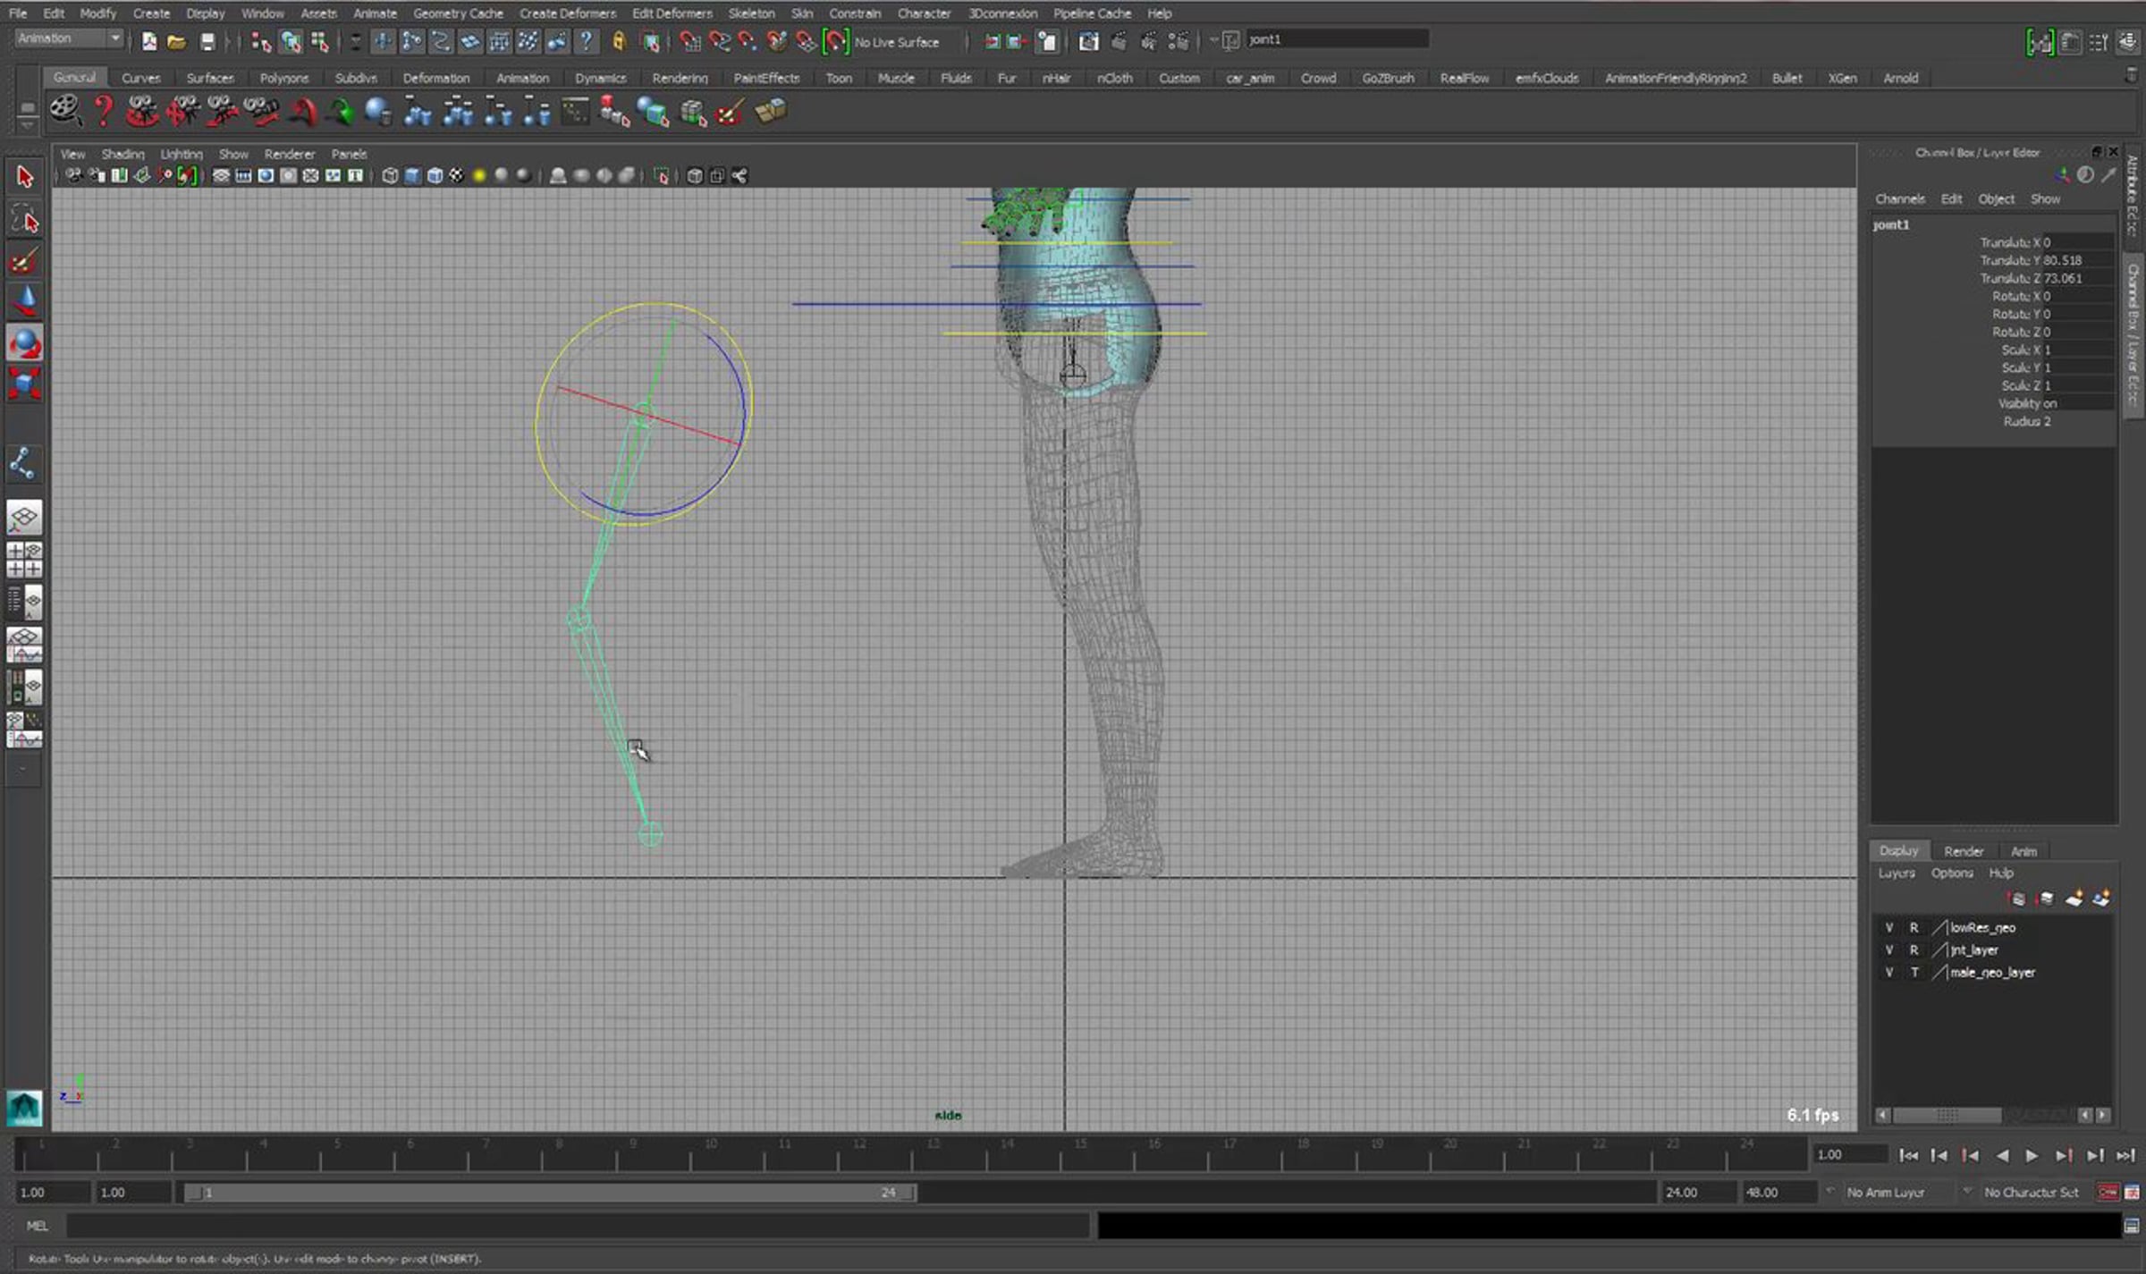Screen dimensions: 2146x1274
Task: Open the Animation menu set dropdown
Action: (69, 38)
